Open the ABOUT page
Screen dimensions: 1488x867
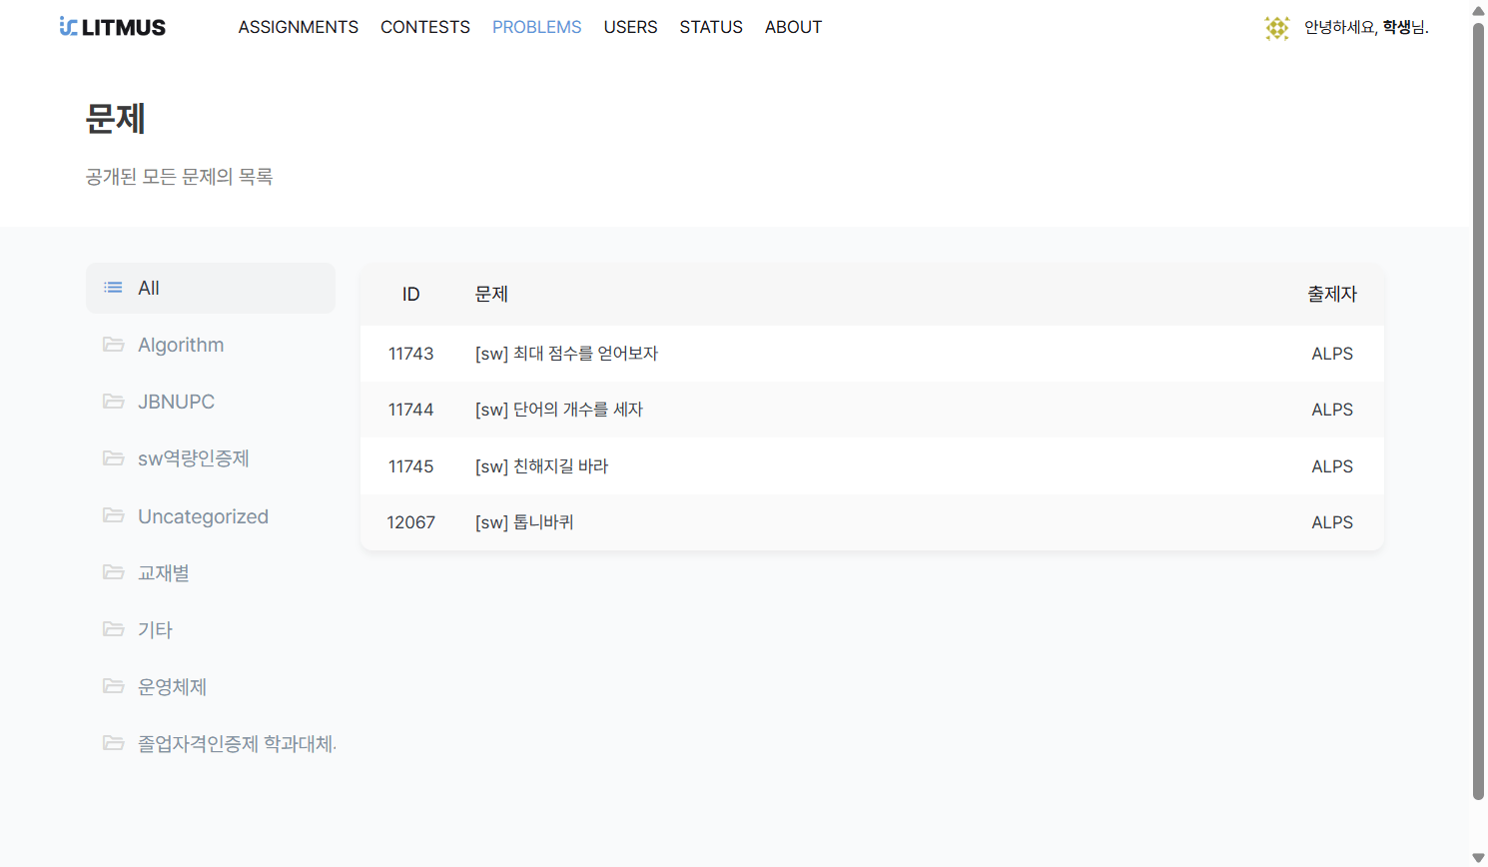tap(793, 27)
